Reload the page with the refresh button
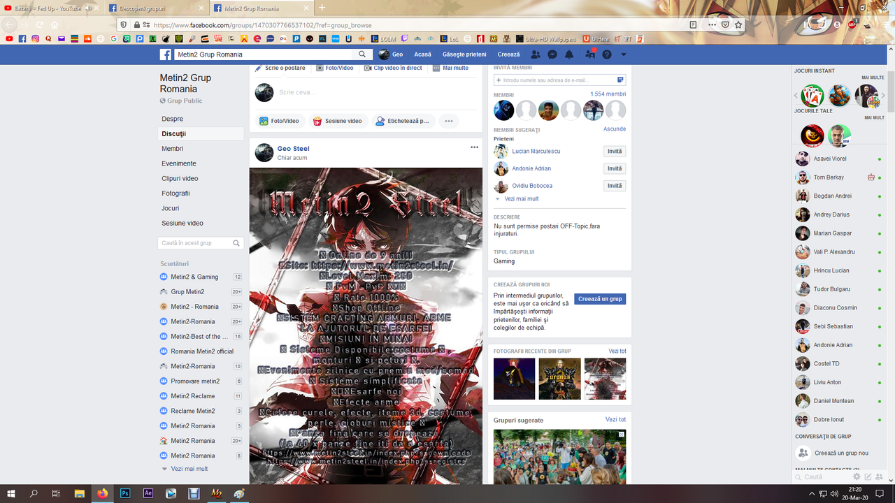 [39, 24]
